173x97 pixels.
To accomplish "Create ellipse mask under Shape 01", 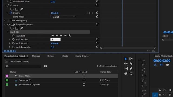I will tap(12, 28).
